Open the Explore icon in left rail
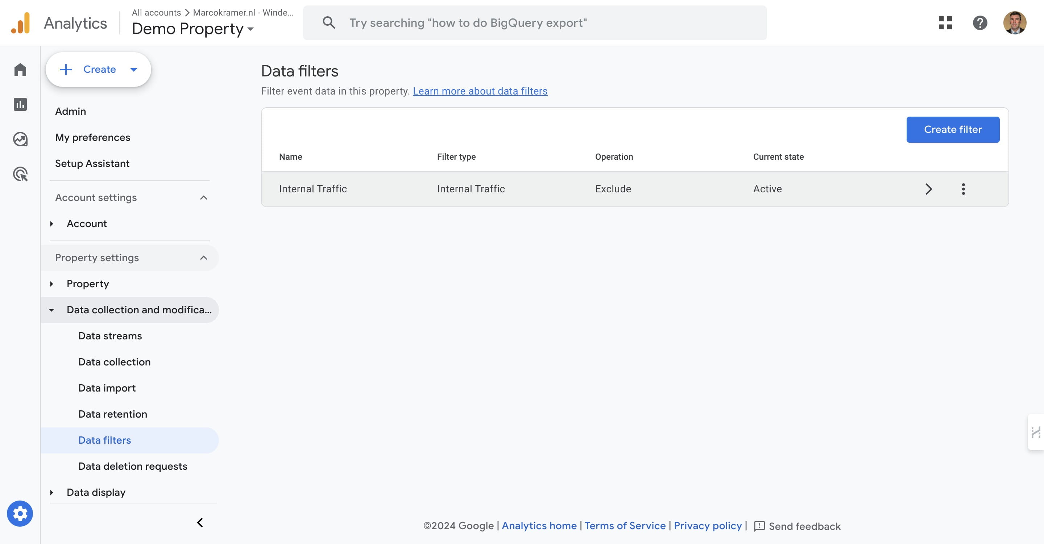The width and height of the screenshot is (1044, 544). click(20, 139)
